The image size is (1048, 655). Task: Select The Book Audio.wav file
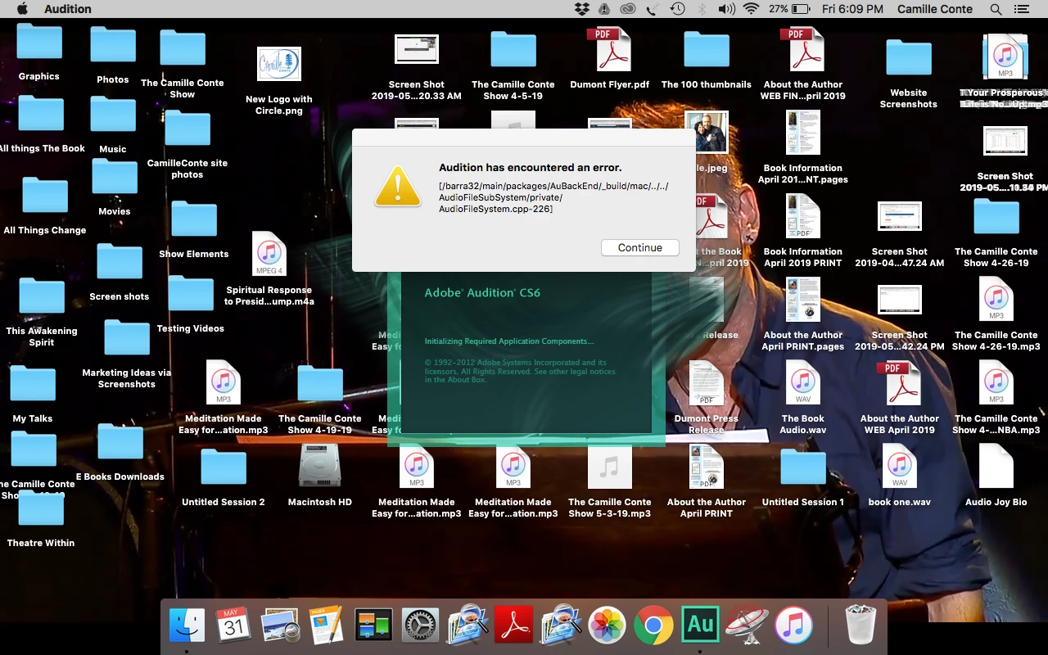click(803, 382)
